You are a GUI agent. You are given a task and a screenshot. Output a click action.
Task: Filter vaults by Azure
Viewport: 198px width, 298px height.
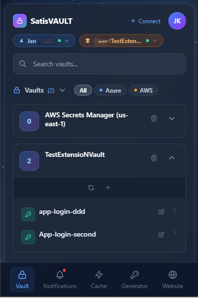pos(110,90)
